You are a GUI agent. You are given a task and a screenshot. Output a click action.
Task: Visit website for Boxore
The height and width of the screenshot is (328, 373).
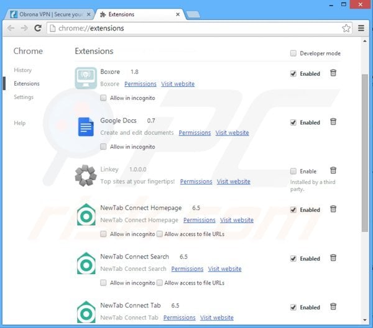(178, 84)
